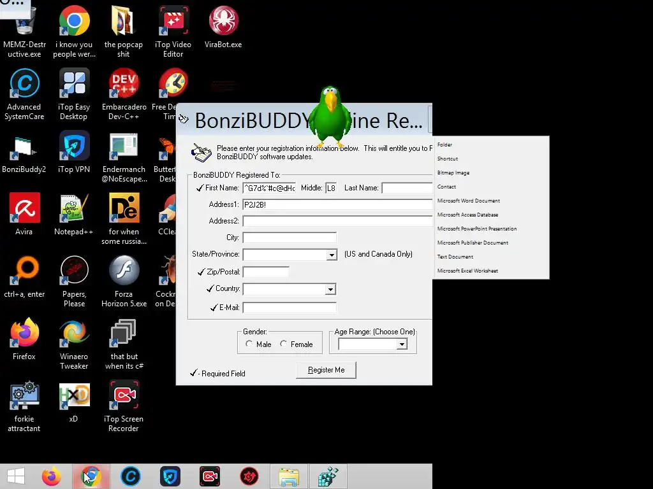
Task: Launch Avira antivirus desktop icon
Action: 24,214
